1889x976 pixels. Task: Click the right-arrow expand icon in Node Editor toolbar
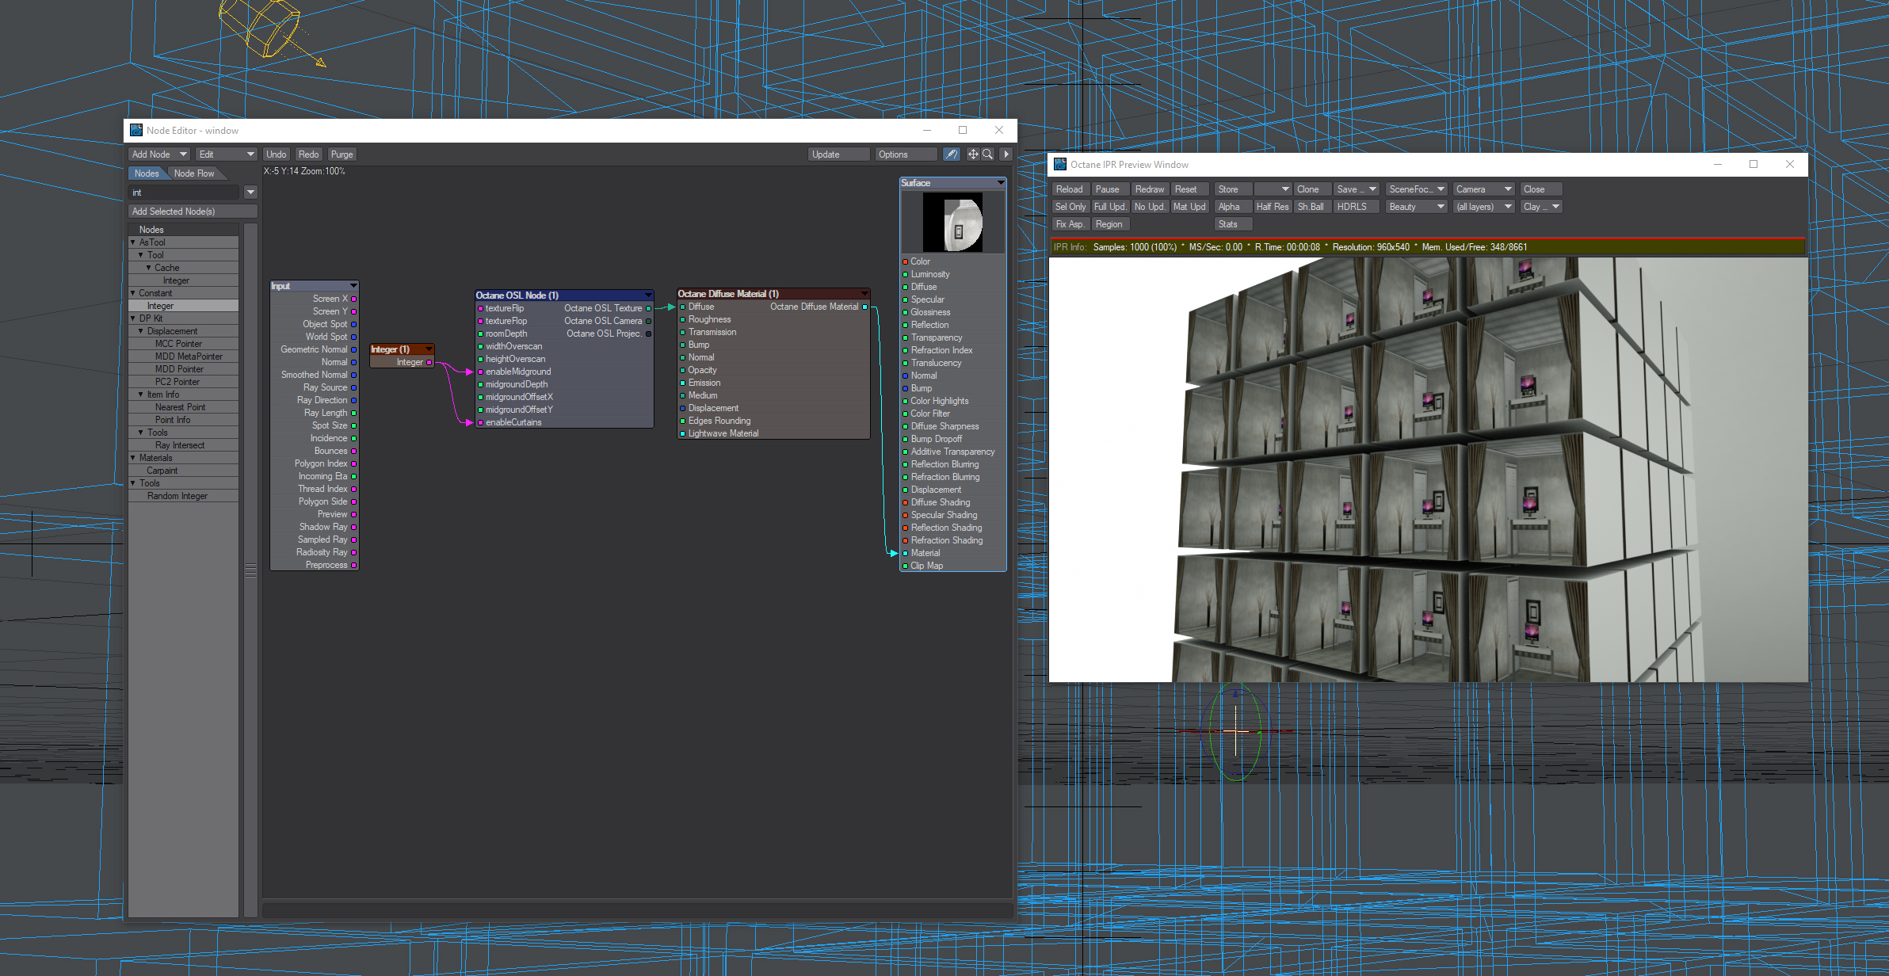[x=1006, y=154]
